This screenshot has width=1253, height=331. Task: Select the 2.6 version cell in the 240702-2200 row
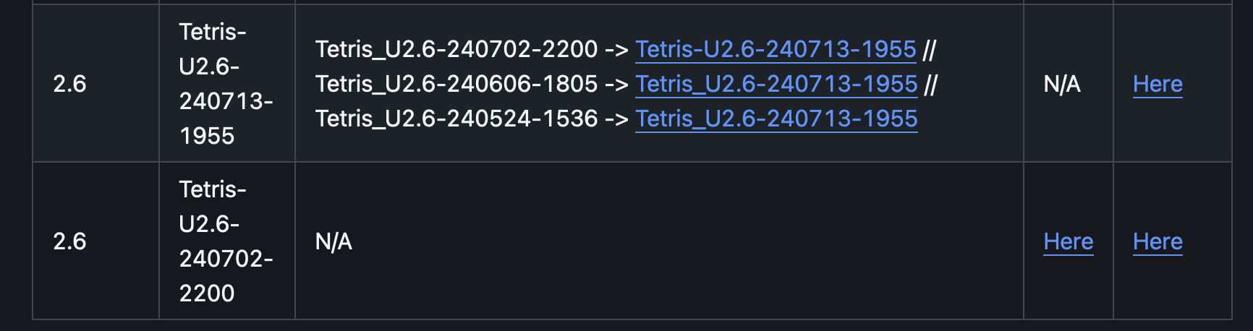click(x=69, y=241)
